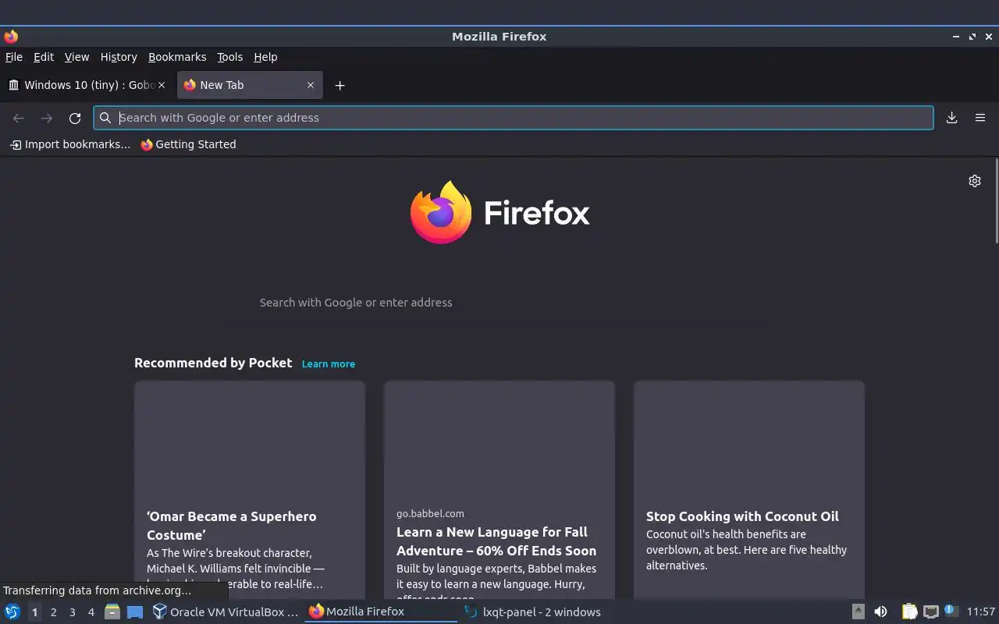Maximize the Firefox window
999x624 pixels.
[972, 37]
